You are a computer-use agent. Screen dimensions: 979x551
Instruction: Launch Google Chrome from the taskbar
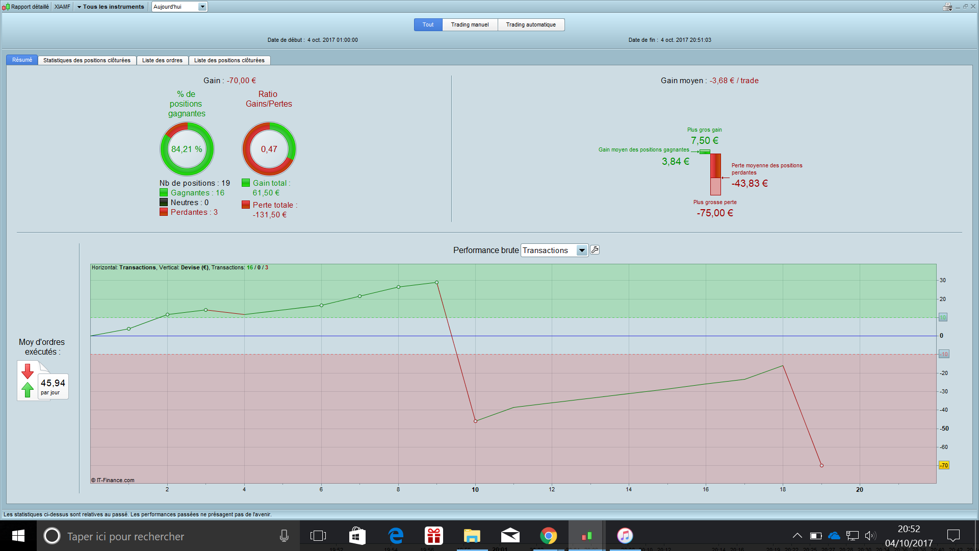548,536
